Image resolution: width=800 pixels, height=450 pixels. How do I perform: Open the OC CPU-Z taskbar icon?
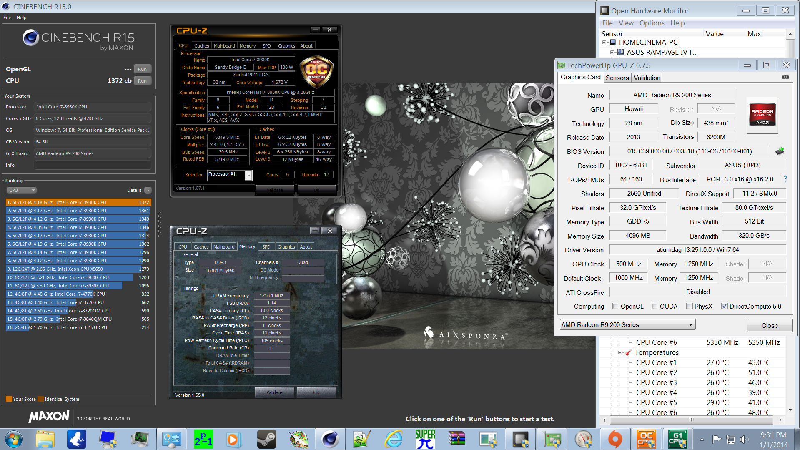click(646, 439)
